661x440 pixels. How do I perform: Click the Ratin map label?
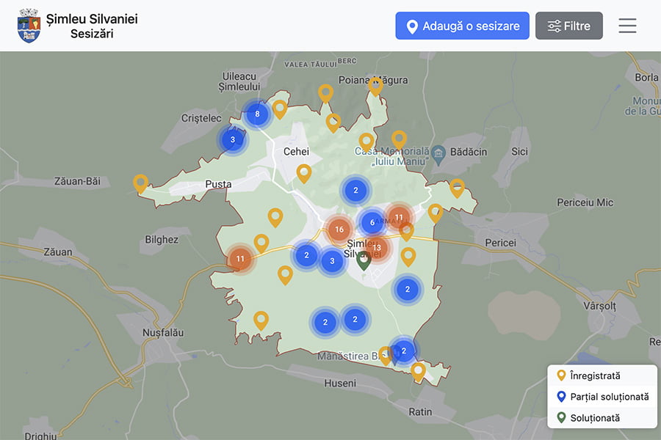click(x=420, y=412)
